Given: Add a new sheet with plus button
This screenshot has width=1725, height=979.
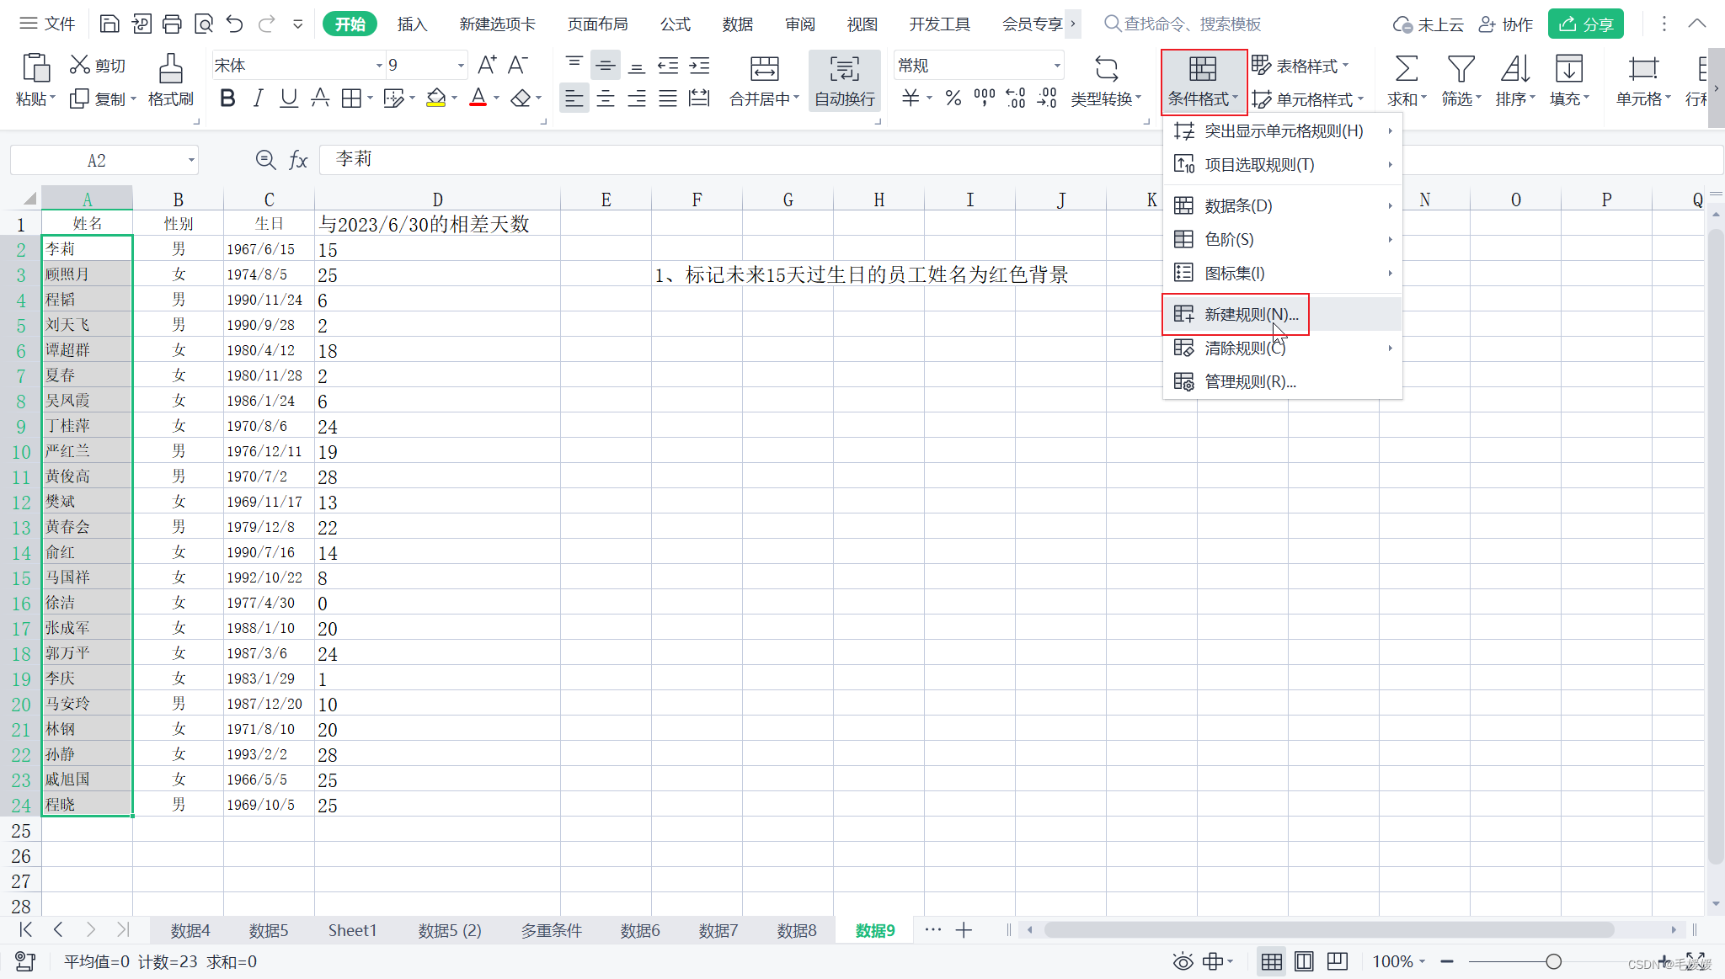Looking at the screenshot, I should 964,930.
